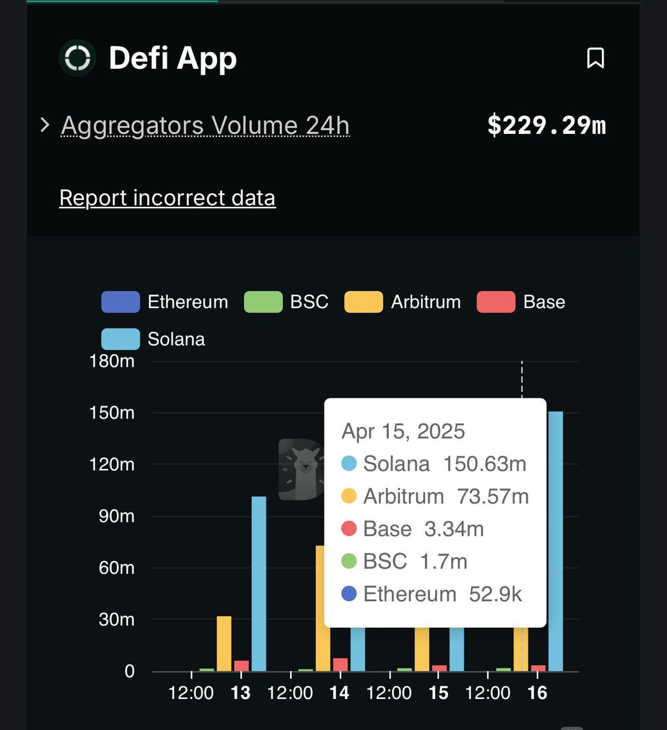Select the red Base bar near 13
Image resolution: width=667 pixels, height=730 pixels.
pyautogui.click(x=242, y=666)
